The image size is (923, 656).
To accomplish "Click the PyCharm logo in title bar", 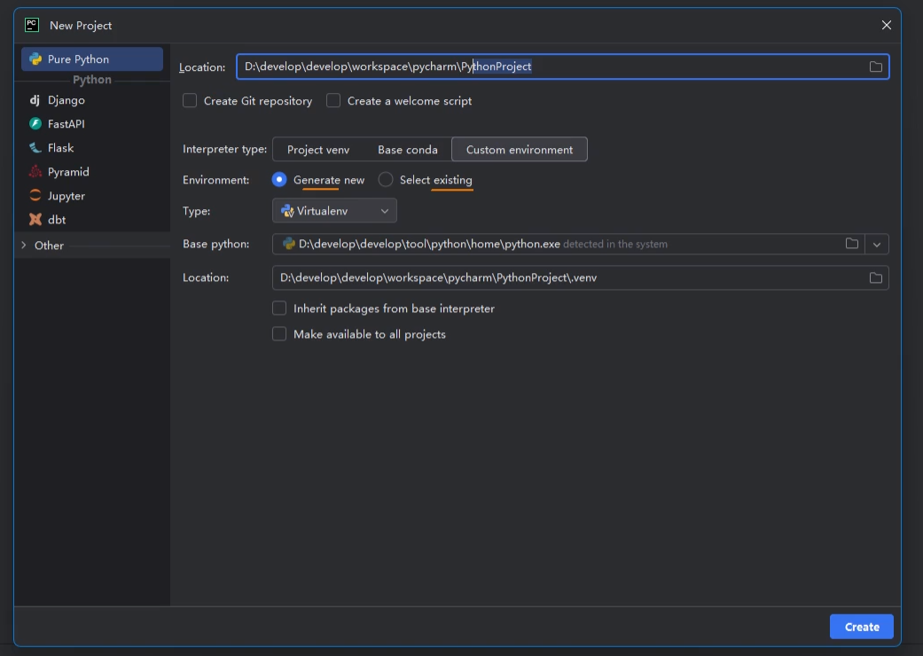I will [32, 25].
